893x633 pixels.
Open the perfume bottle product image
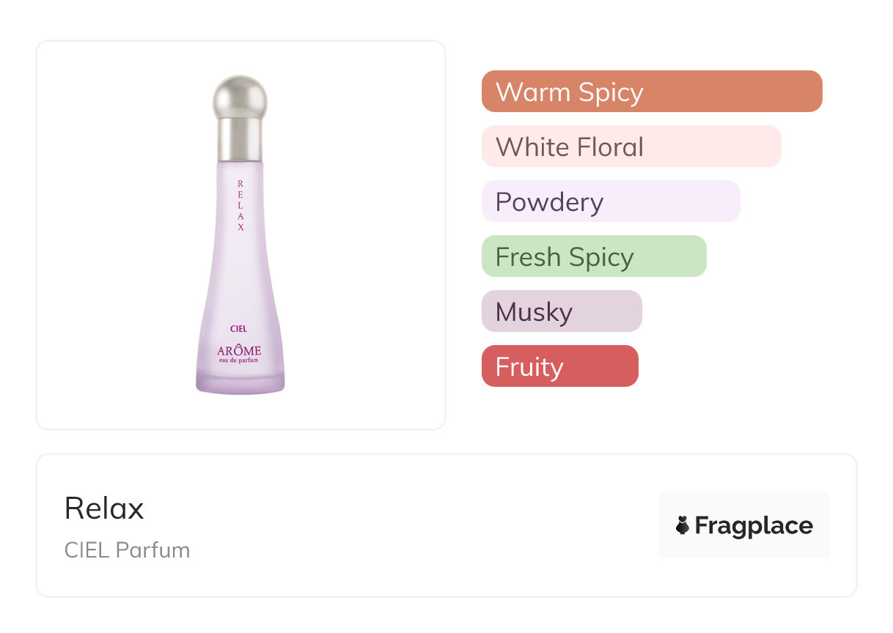[240, 234]
